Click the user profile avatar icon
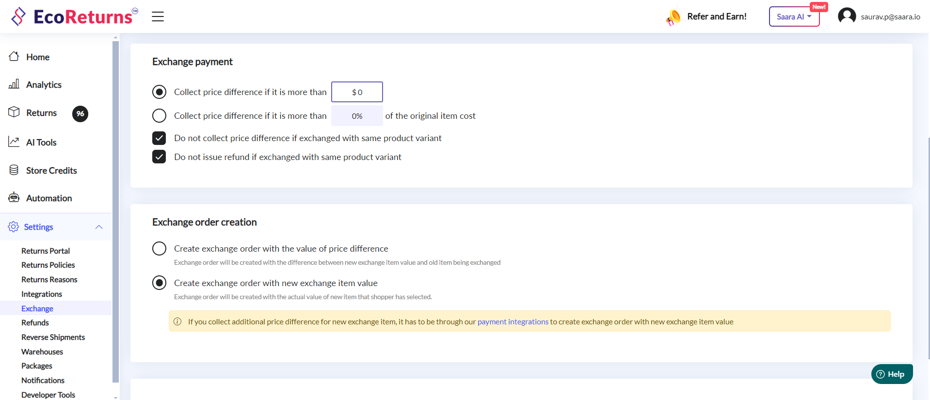The image size is (930, 400). 847,16
